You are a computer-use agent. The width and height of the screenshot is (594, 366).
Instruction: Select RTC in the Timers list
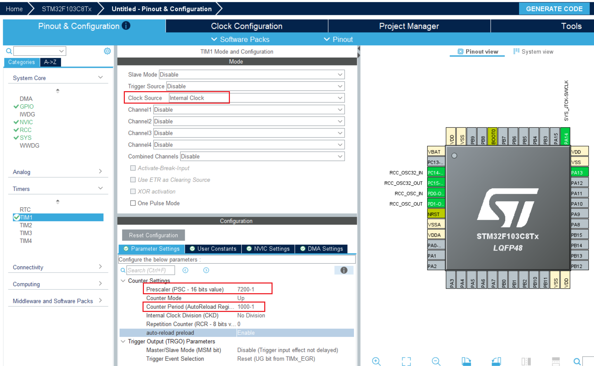(x=25, y=210)
